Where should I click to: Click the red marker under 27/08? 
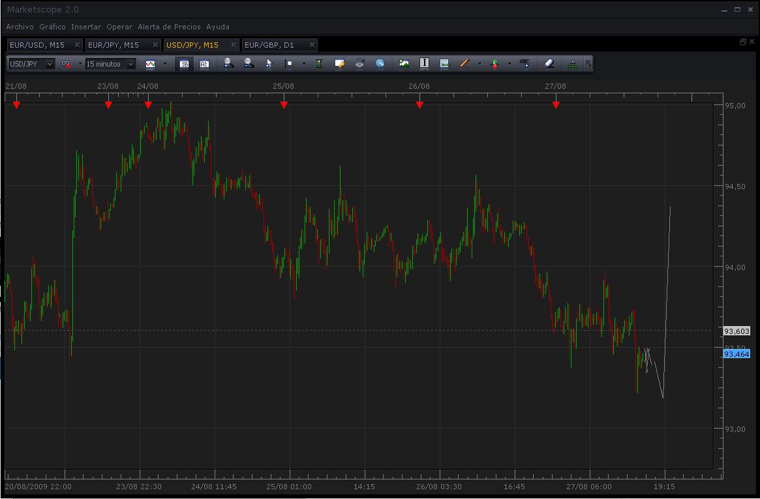coord(556,105)
